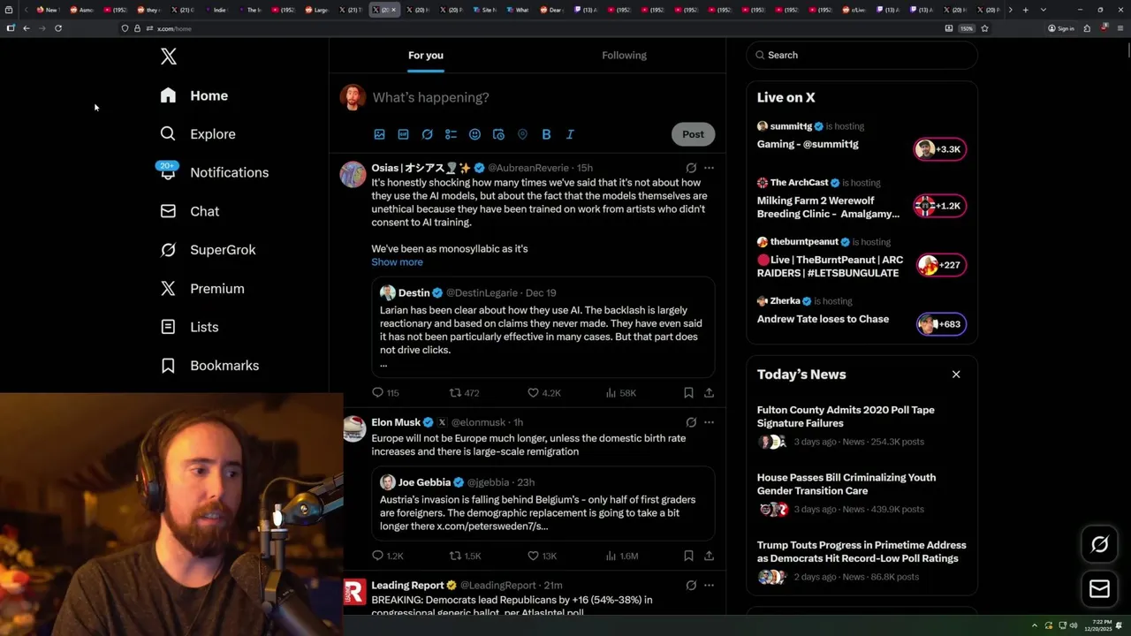Reply to the Elon Musk post

[387, 556]
